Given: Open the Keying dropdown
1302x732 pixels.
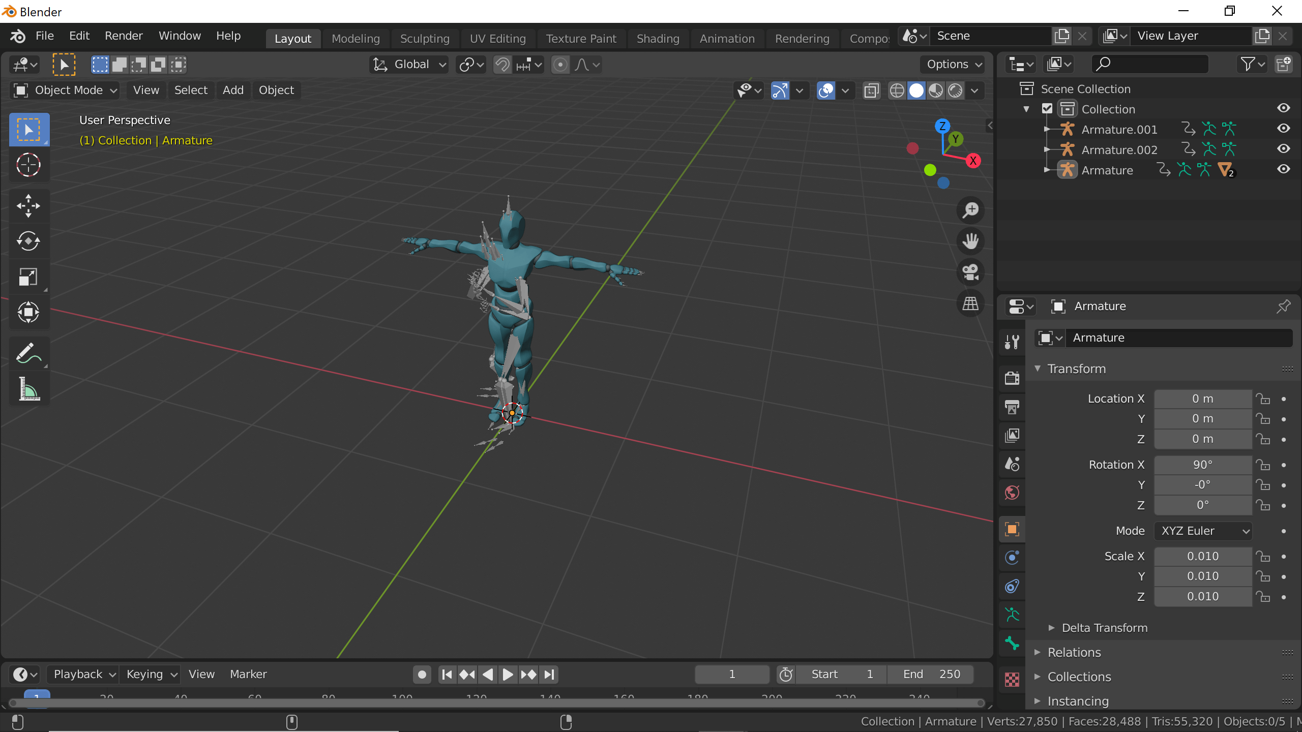Looking at the screenshot, I should pos(152,674).
